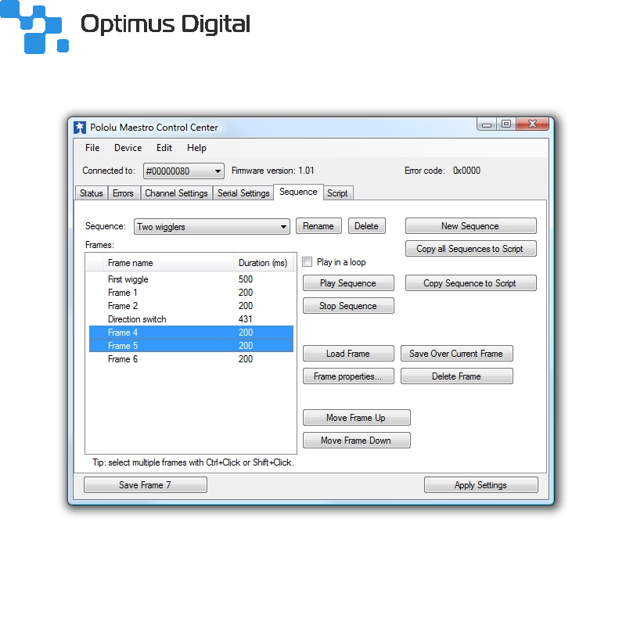626x626 pixels.
Task: Switch to the Errors tab
Action: pyautogui.click(x=123, y=193)
